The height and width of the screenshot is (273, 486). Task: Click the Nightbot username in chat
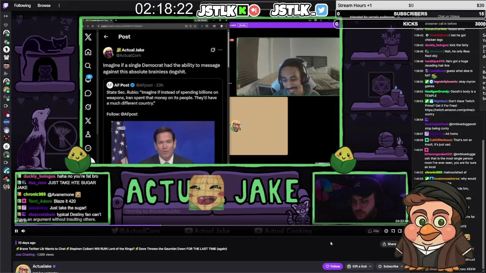[x=440, y=101]
